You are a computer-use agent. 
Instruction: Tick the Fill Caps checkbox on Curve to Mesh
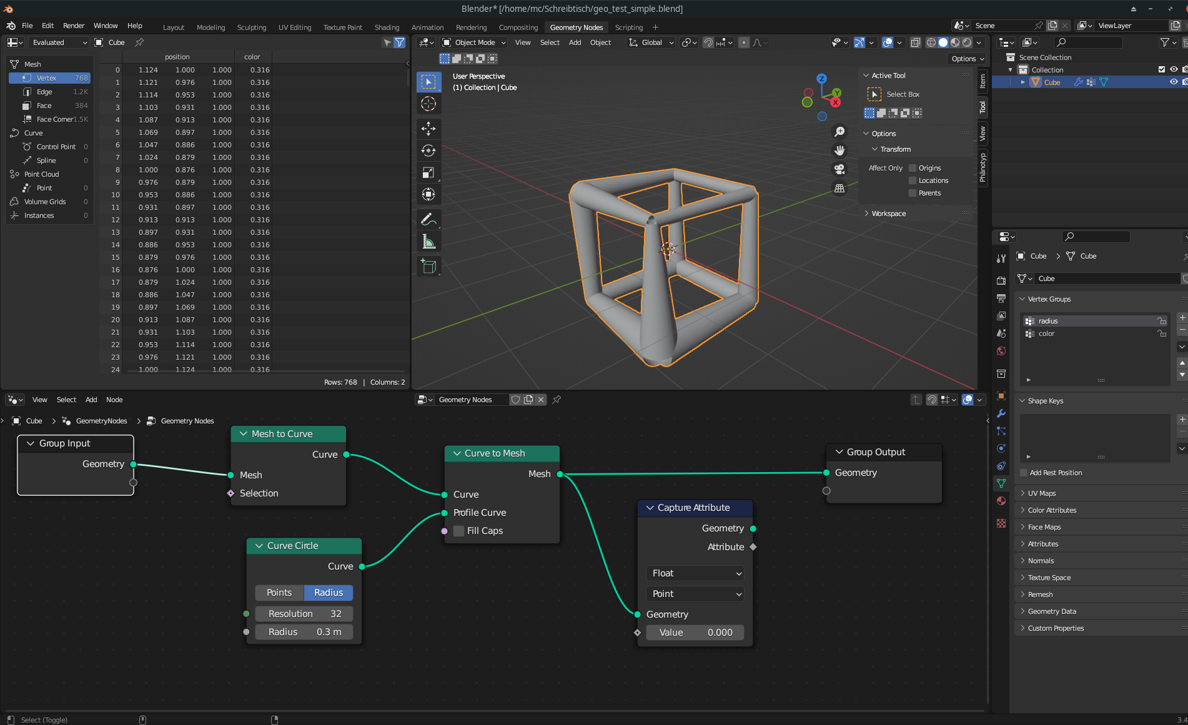tap(459, 531)
